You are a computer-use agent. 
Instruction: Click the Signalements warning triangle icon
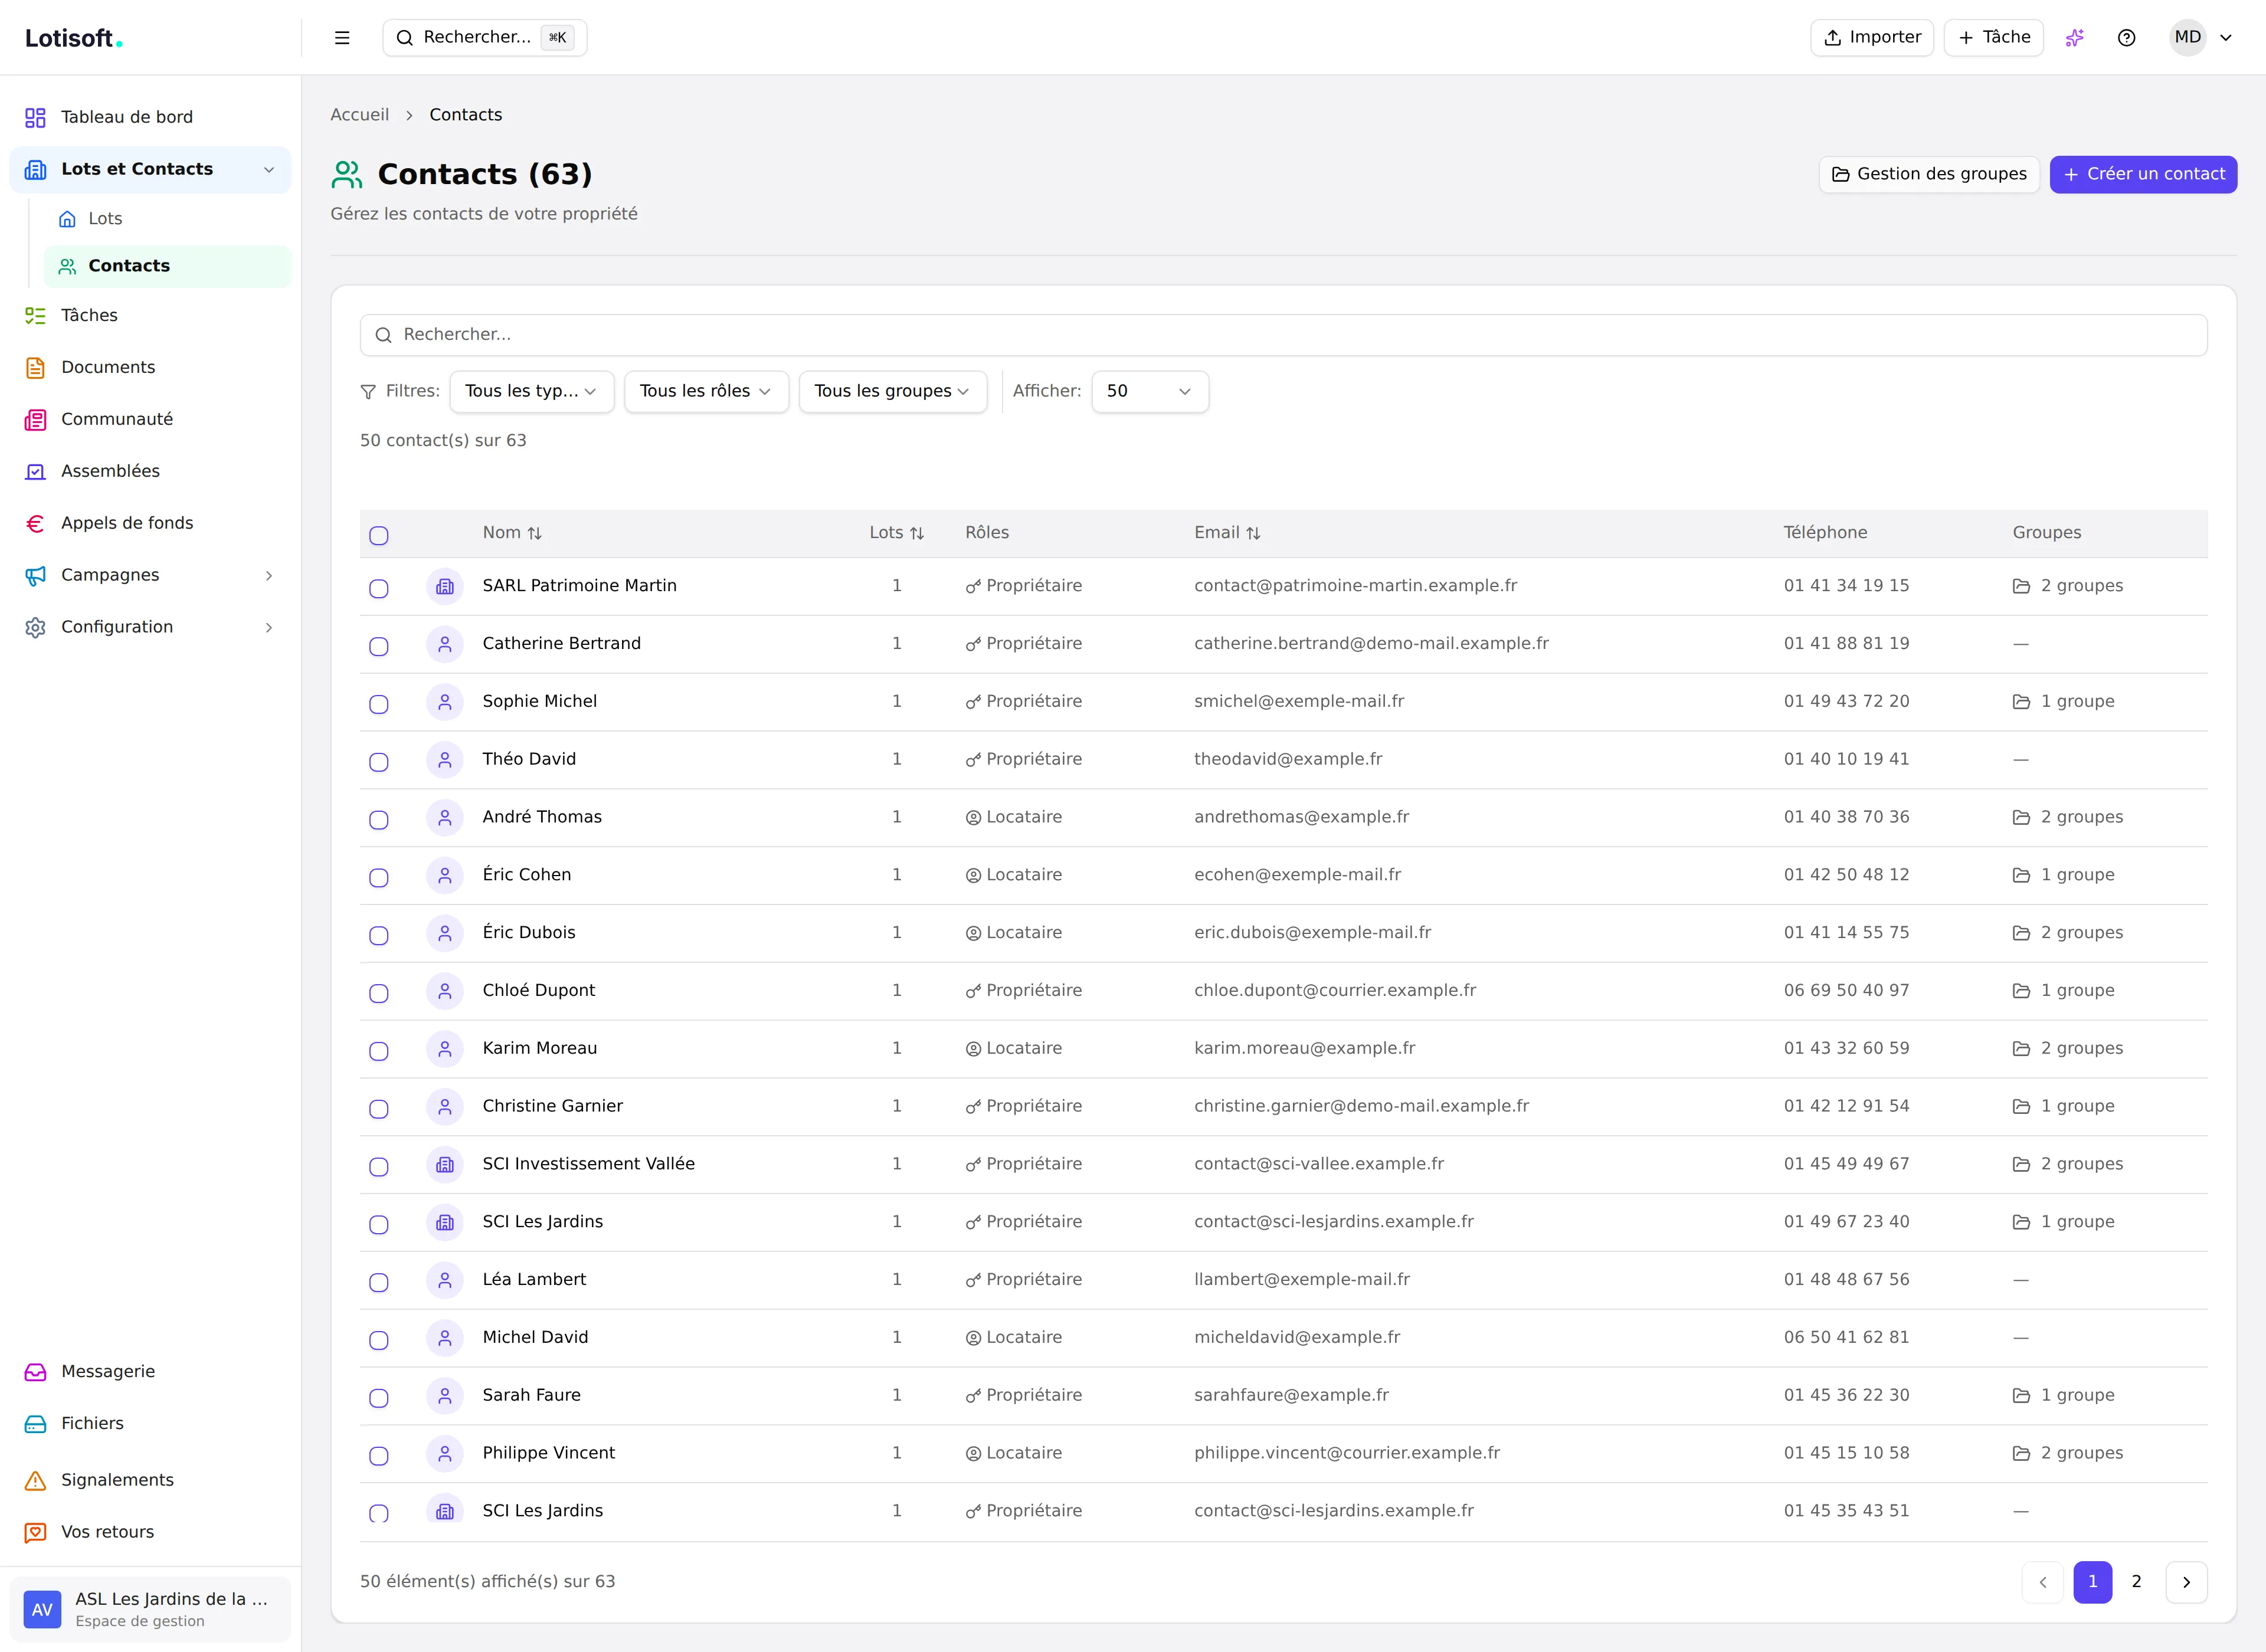(36, 1481)
